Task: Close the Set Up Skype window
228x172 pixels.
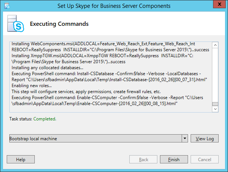Action: [219, 4]
